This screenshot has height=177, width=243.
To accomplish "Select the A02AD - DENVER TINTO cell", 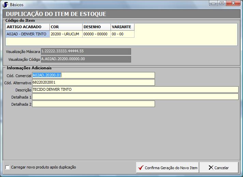I will pos(27,34).
